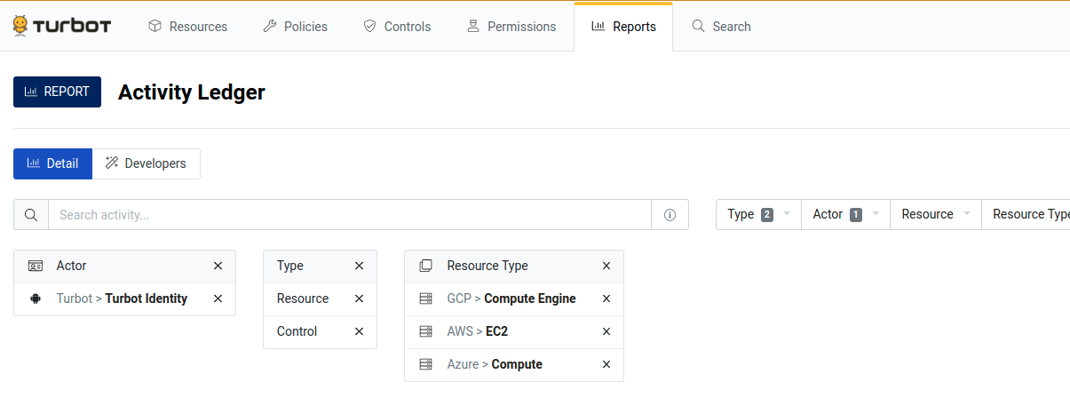The image size is (1070, 398).
Task: Click the chart icon on REPORT button
Action: pos(31,92)
